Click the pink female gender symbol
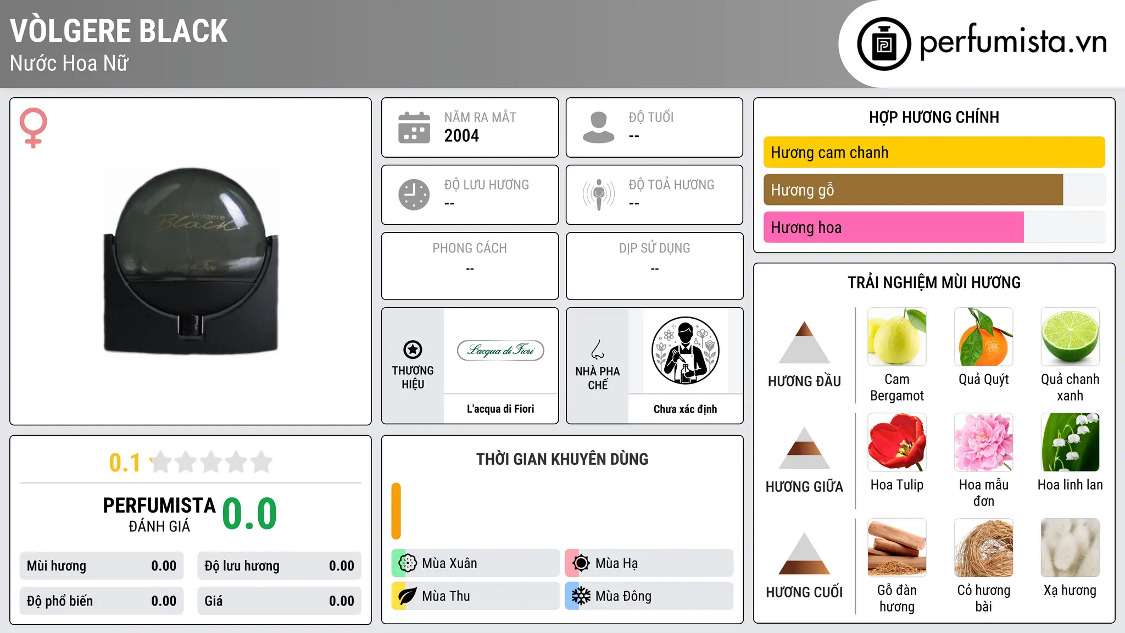The width and height of the screenshot is (1125, 633). [x=34, y=127]
